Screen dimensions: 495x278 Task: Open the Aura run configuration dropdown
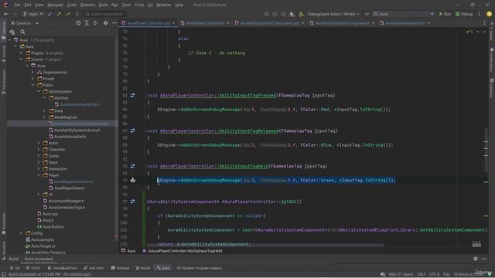click(404, 14)
